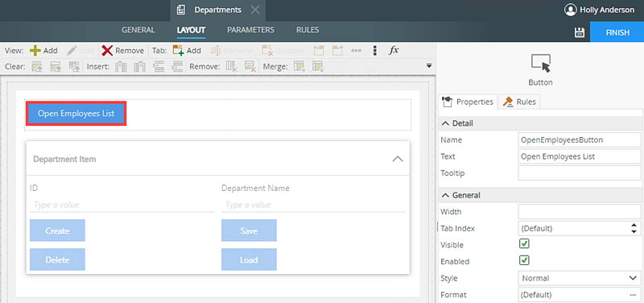Click the Remove row icon
This screenshot has height=303, width=644.
click(x=250, y=66)
